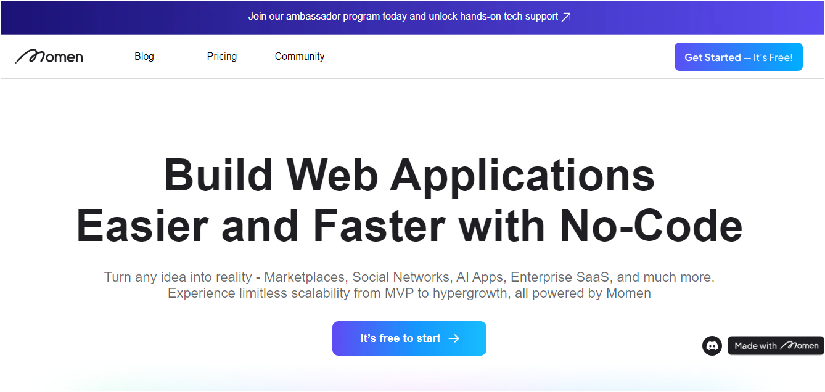Image resolution: width=825 pixels, height=392 pixels.
Task: Click the "Made with" text in the badge
Action: (755, 346)
